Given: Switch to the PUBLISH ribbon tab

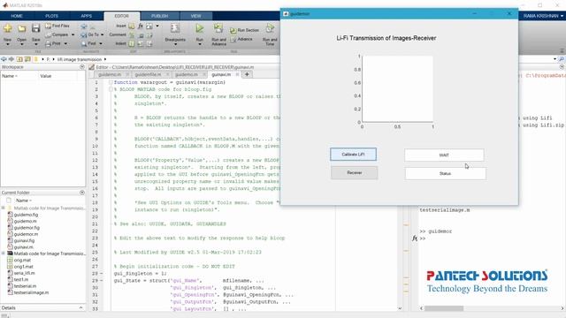Looking at the screenshot, I should (x=159, y=16).
